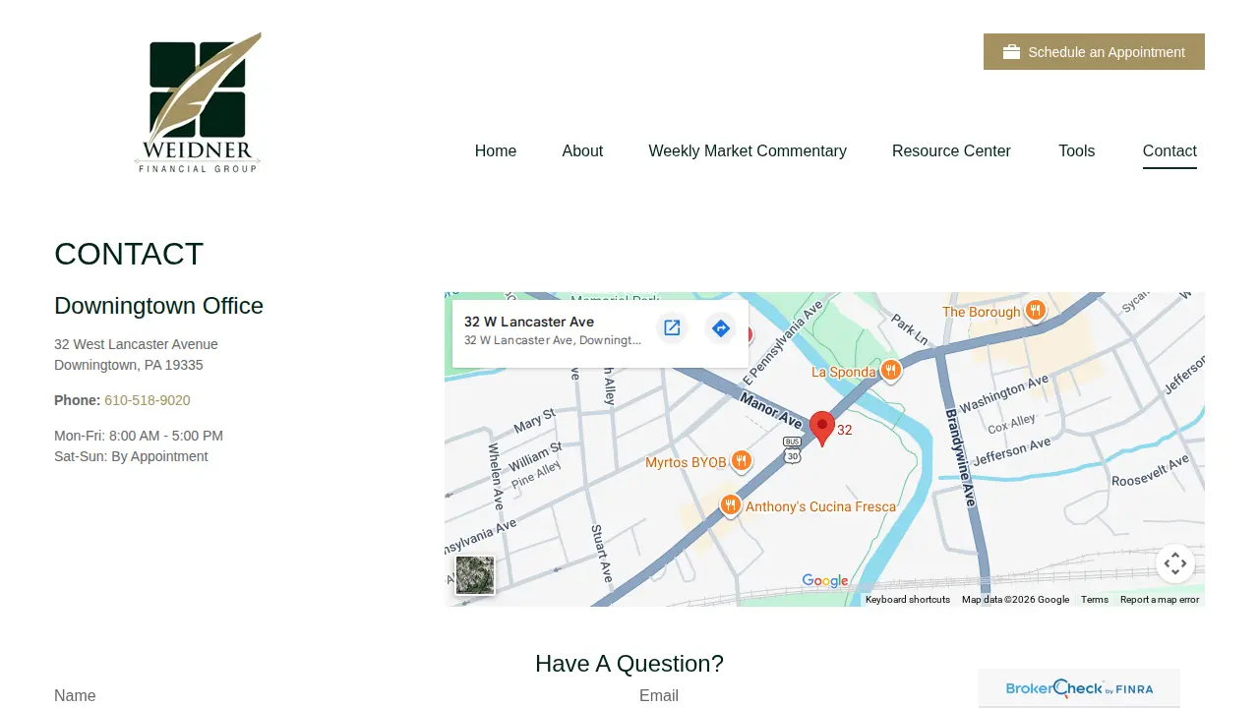The image size is (1259, 708).
Task: Open the larger map view icon
Action: pyautogui.click(x=672, y=328)
